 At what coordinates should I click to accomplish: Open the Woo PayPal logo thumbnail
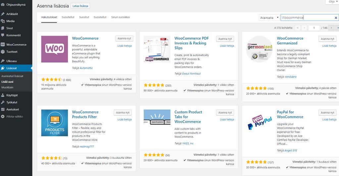click(260, 123)
